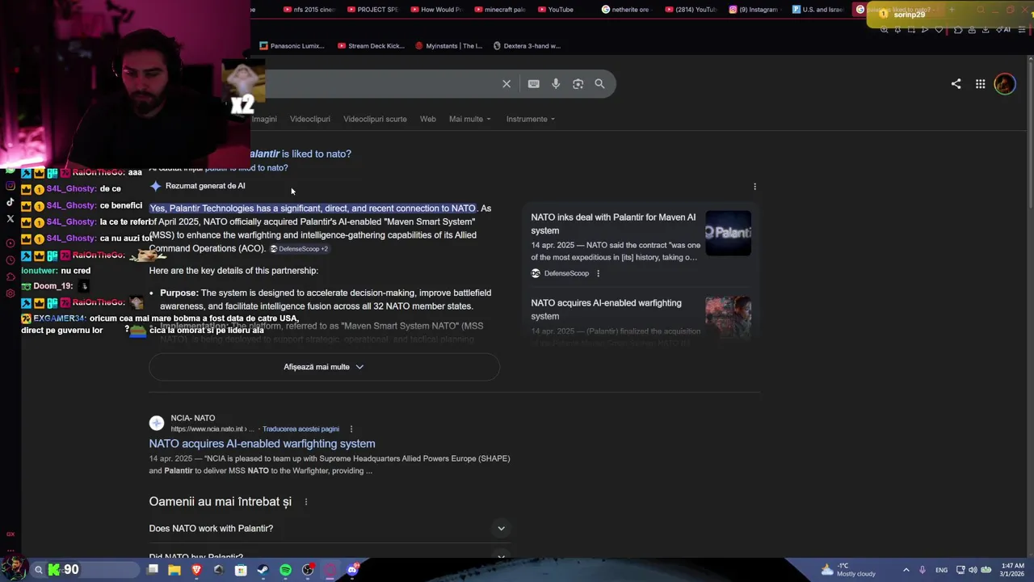This screenshot has width=1034, height=582.
Task: Open the on-screen keyboard input tool
Action: [x=534, y=83]
